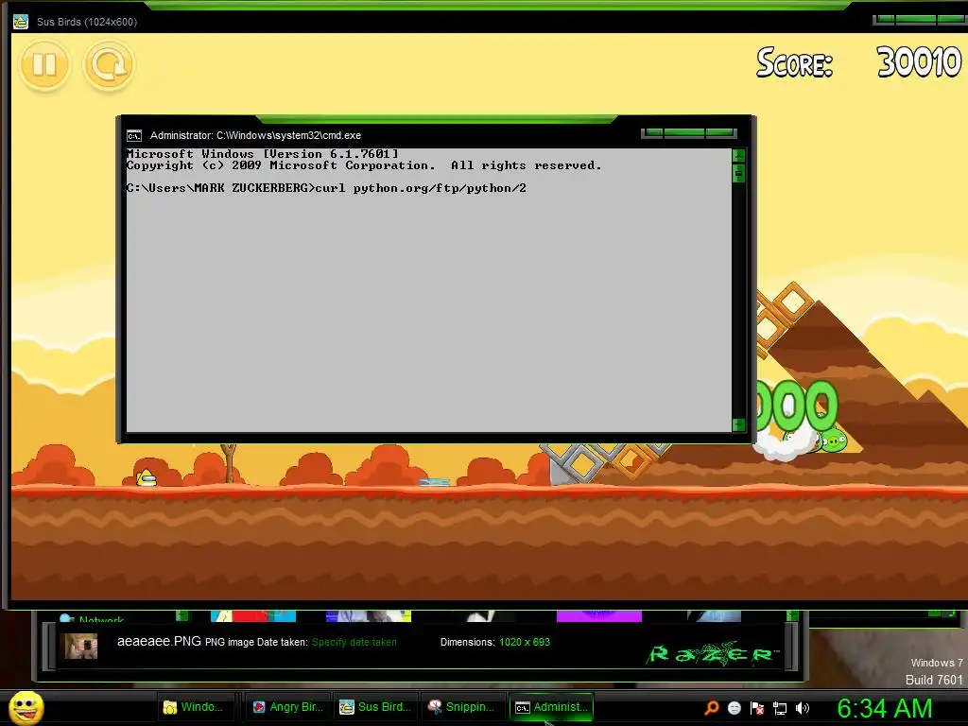Screen dimensions: 968x726
Task: Click the orange magnifier tray icon
Action: [712, 708]
